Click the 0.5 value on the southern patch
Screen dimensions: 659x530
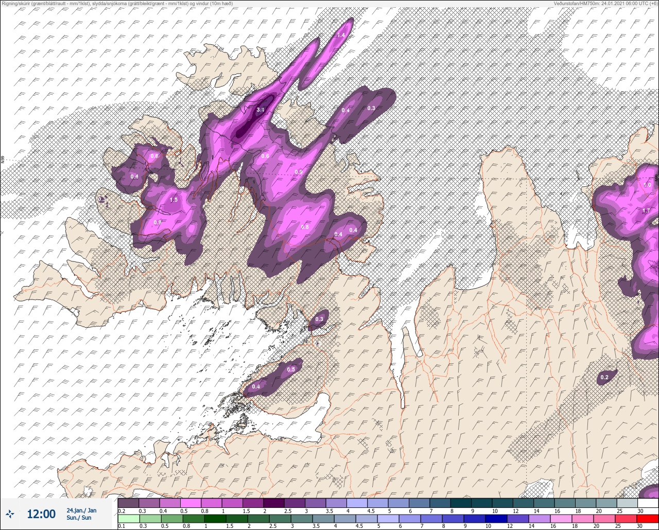click(x=291, y=369)
